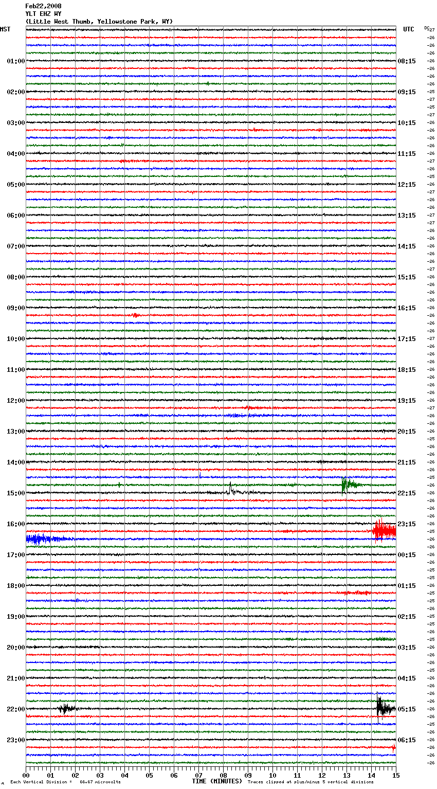Click the 10:15 UTC time label
Screen dimensions: 437x789
coord(407,123)
